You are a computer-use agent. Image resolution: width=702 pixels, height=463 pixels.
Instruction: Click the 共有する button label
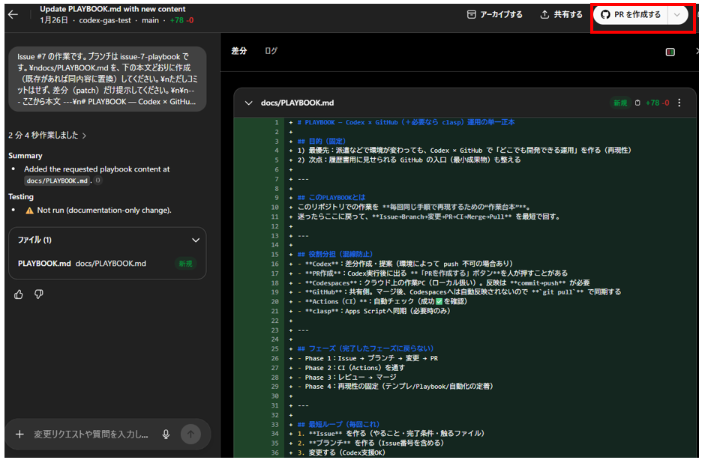click(568, 15)
